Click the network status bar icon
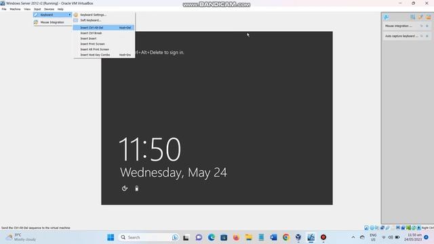The height and width of the screenshot is (244, 434). (382, 228)
